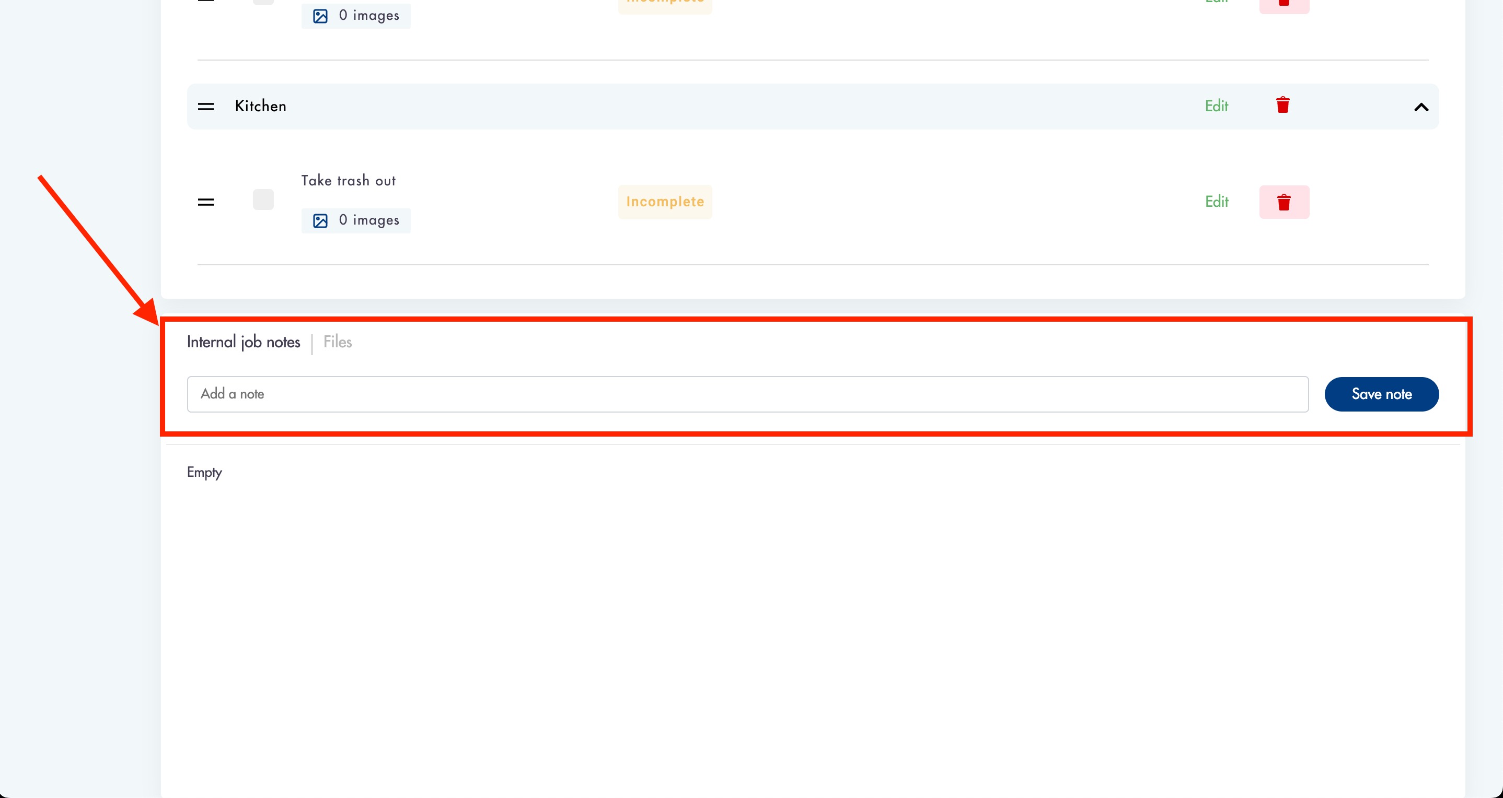This screenshot has height=798, width=1503.
Task: Click drag handle of Take trash out
Action: coord(205,202)
